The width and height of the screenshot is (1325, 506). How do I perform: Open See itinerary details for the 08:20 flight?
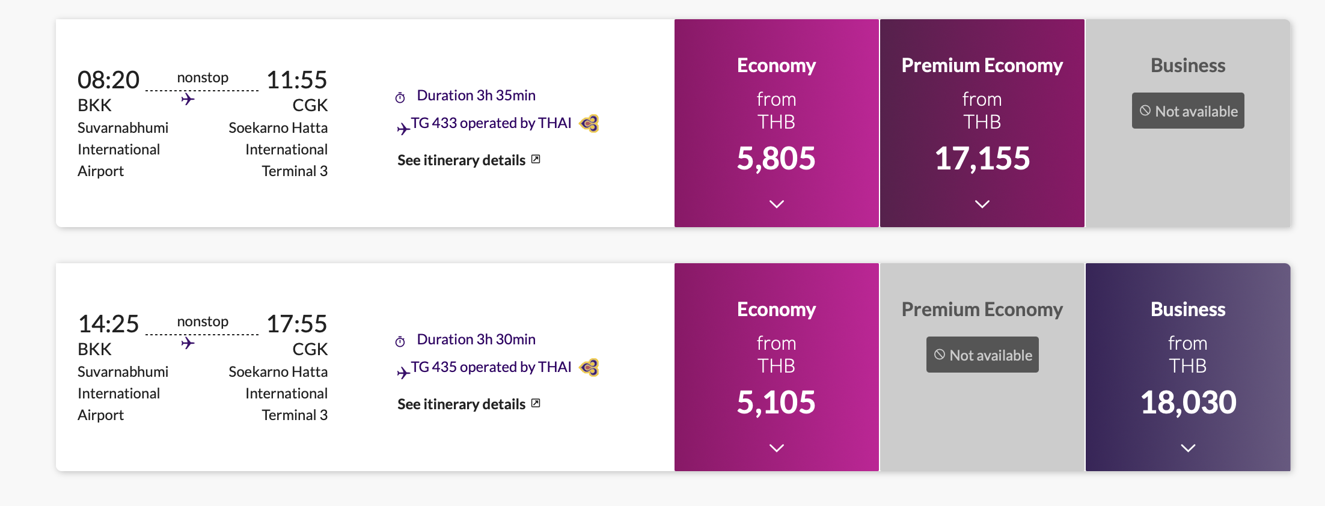tap(462, 160)
